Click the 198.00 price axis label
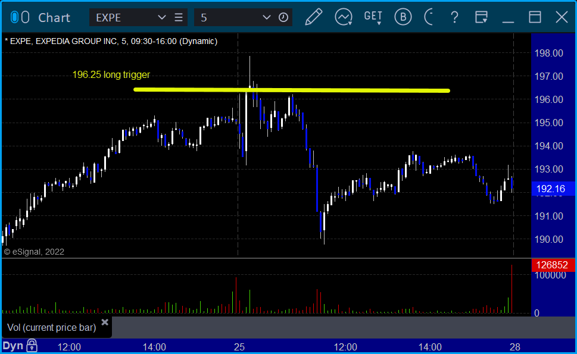The width and height of the screenshot is (577, 354). coord(548,54)
